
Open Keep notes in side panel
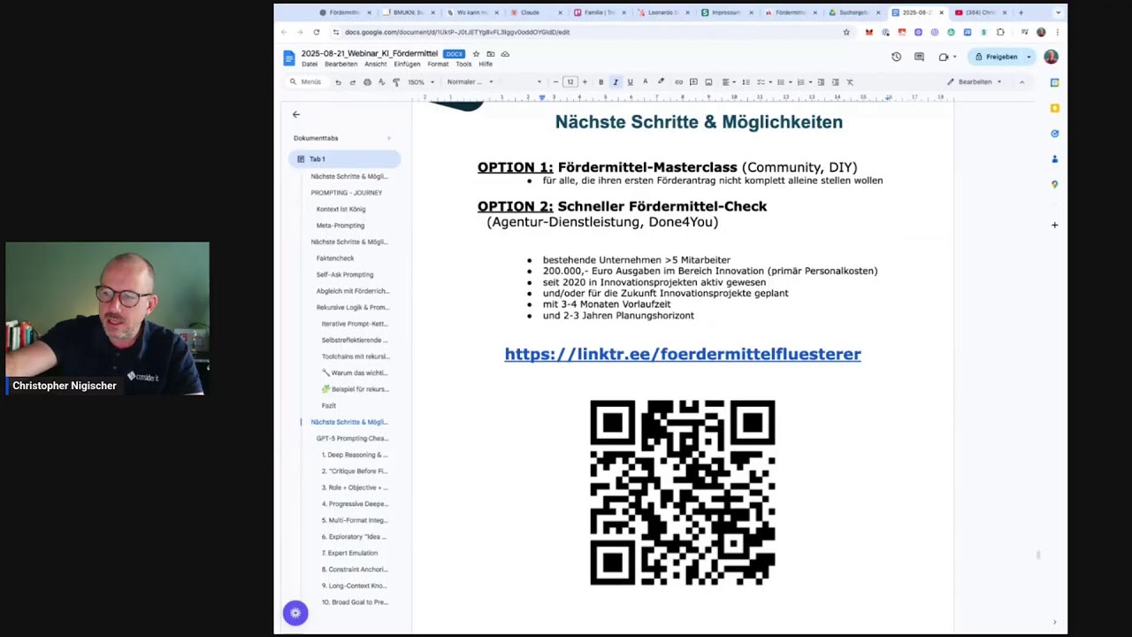(x=1054, y=108)
